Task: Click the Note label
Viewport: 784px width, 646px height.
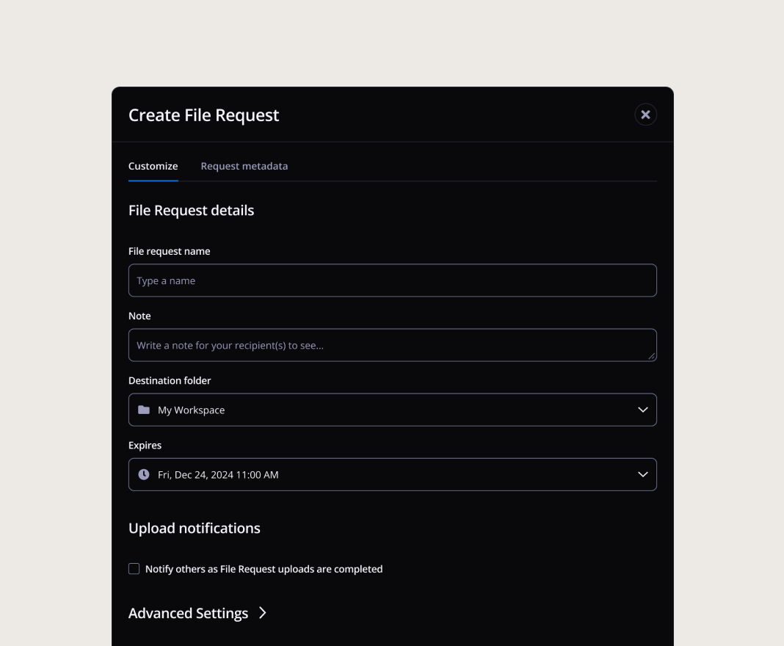Action: click(139, 316)
